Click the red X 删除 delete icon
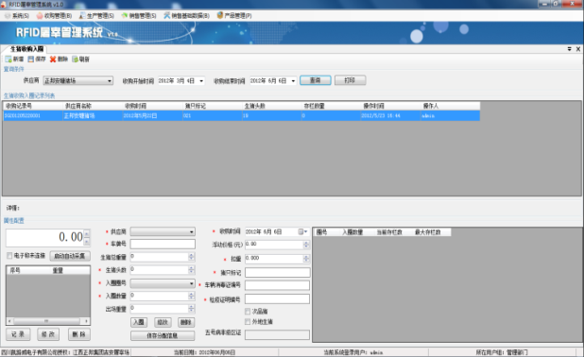 click(x=53, y=59)
